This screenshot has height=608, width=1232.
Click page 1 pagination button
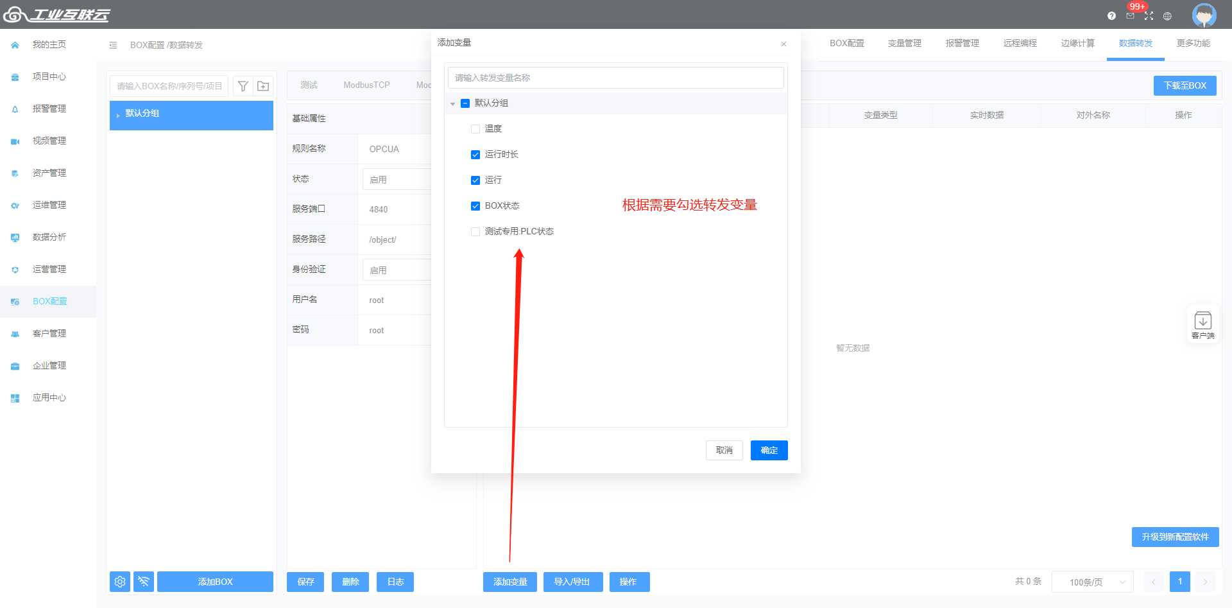click(x=1179, y=582)
